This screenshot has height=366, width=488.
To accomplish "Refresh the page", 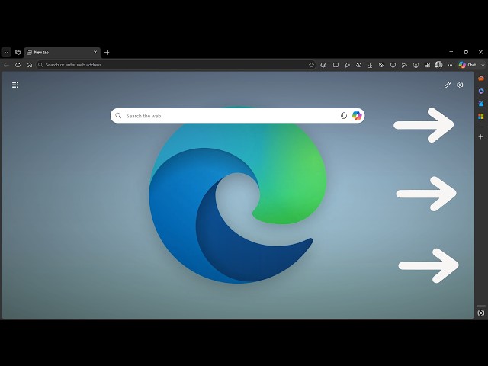I will point(18,65).
